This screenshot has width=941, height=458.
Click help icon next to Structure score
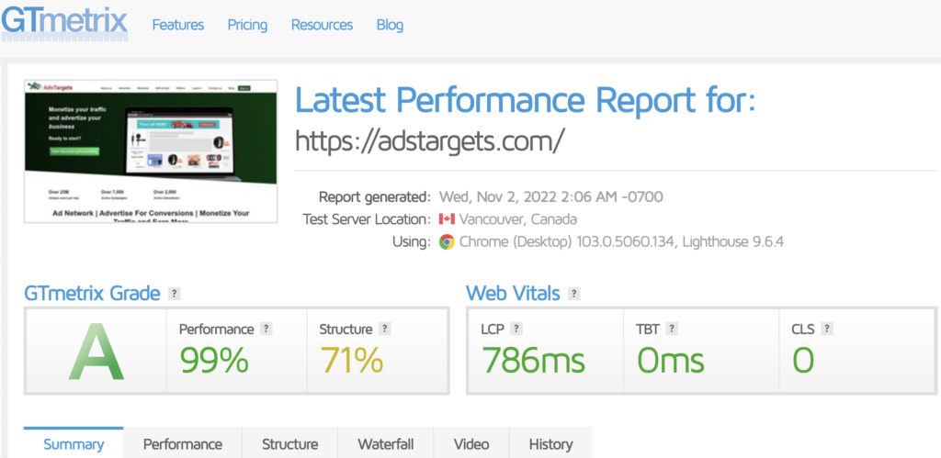385,329
